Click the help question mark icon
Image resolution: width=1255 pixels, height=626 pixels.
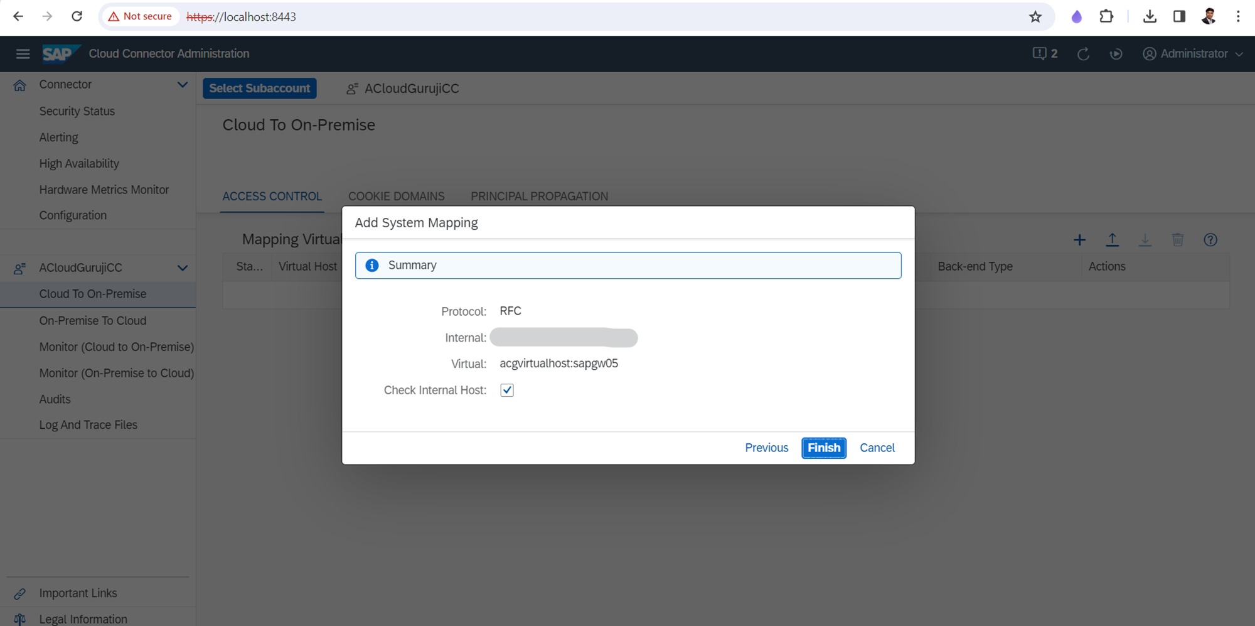(x=1210, y=240)
